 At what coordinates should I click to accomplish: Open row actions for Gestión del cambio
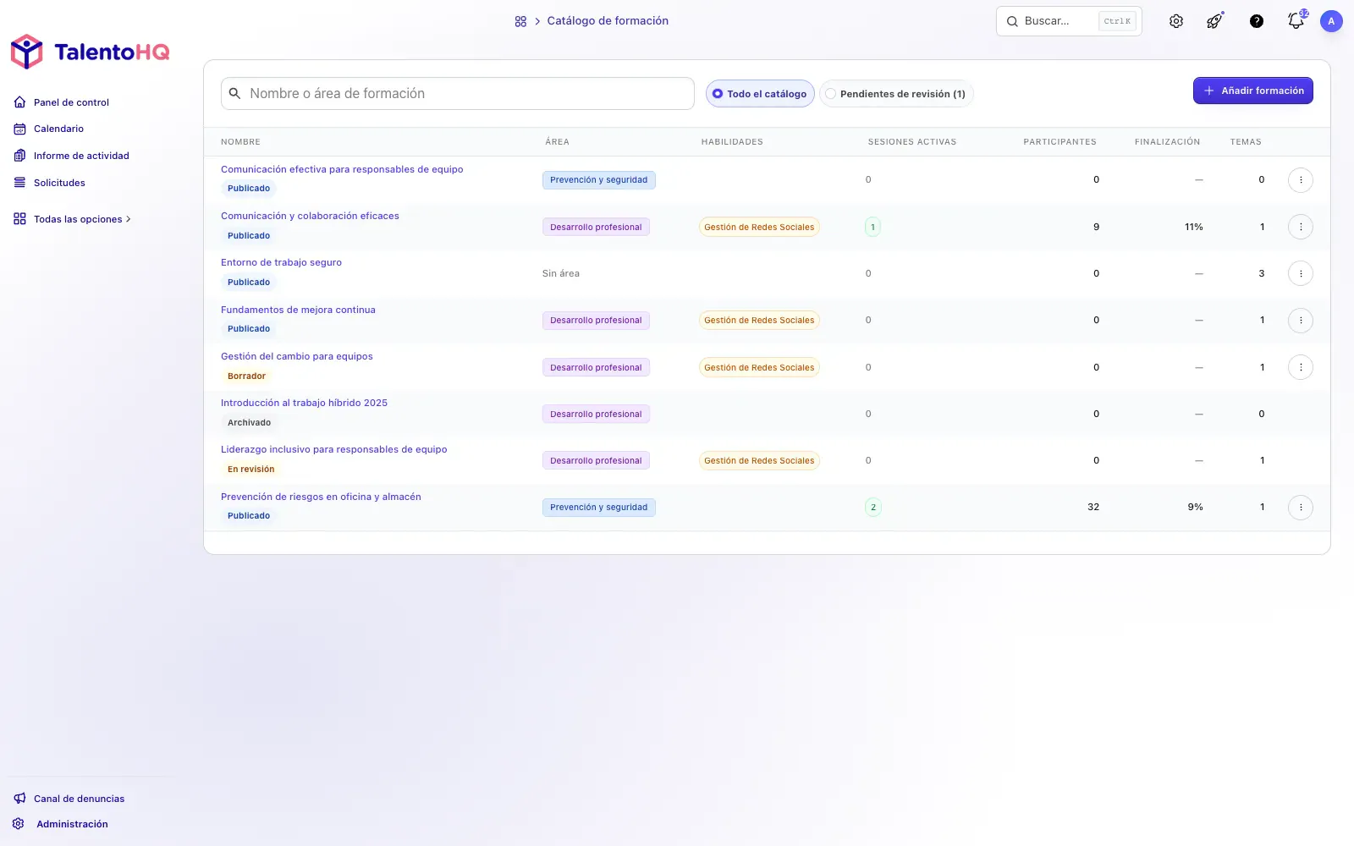pyautogui.click(x=1301, y=367)
